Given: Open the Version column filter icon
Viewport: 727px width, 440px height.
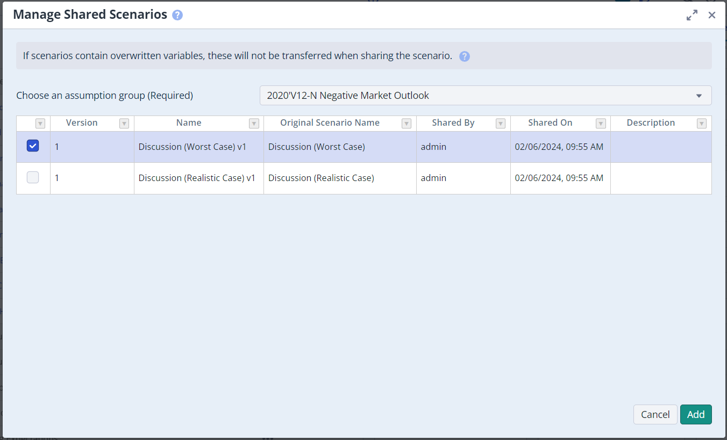Looking at the screenshot, I should coord(124,124).
